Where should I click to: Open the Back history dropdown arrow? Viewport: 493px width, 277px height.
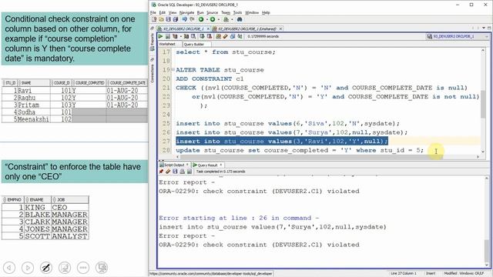[x=207, y=19]
